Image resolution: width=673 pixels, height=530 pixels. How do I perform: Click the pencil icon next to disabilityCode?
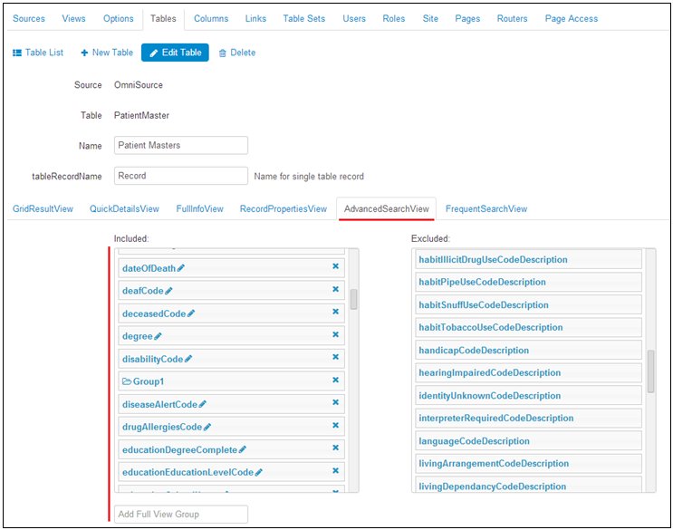tap(188, 359)
